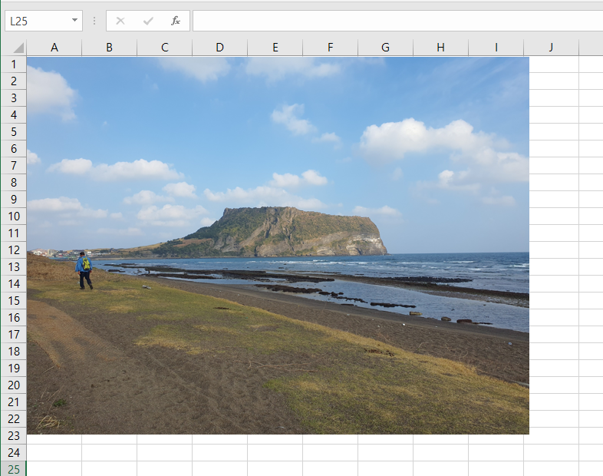
Task: Select column D header
Action: [x=219, y=48]
